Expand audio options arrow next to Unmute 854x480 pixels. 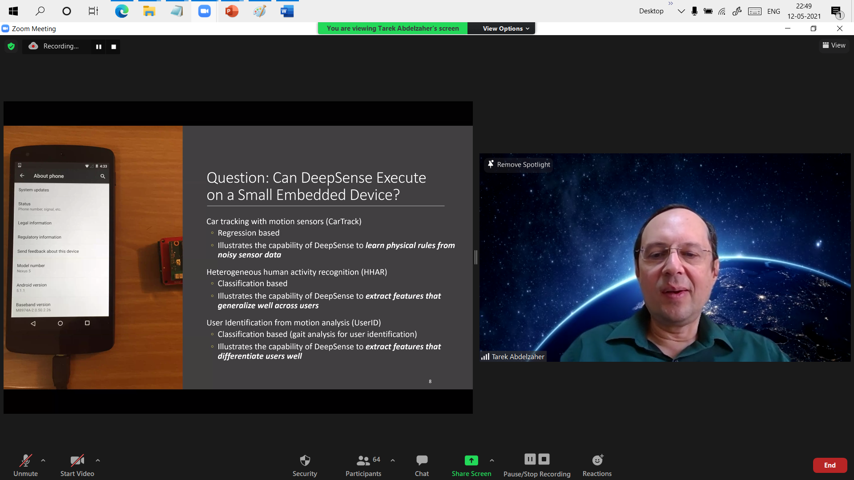[43, 460]
